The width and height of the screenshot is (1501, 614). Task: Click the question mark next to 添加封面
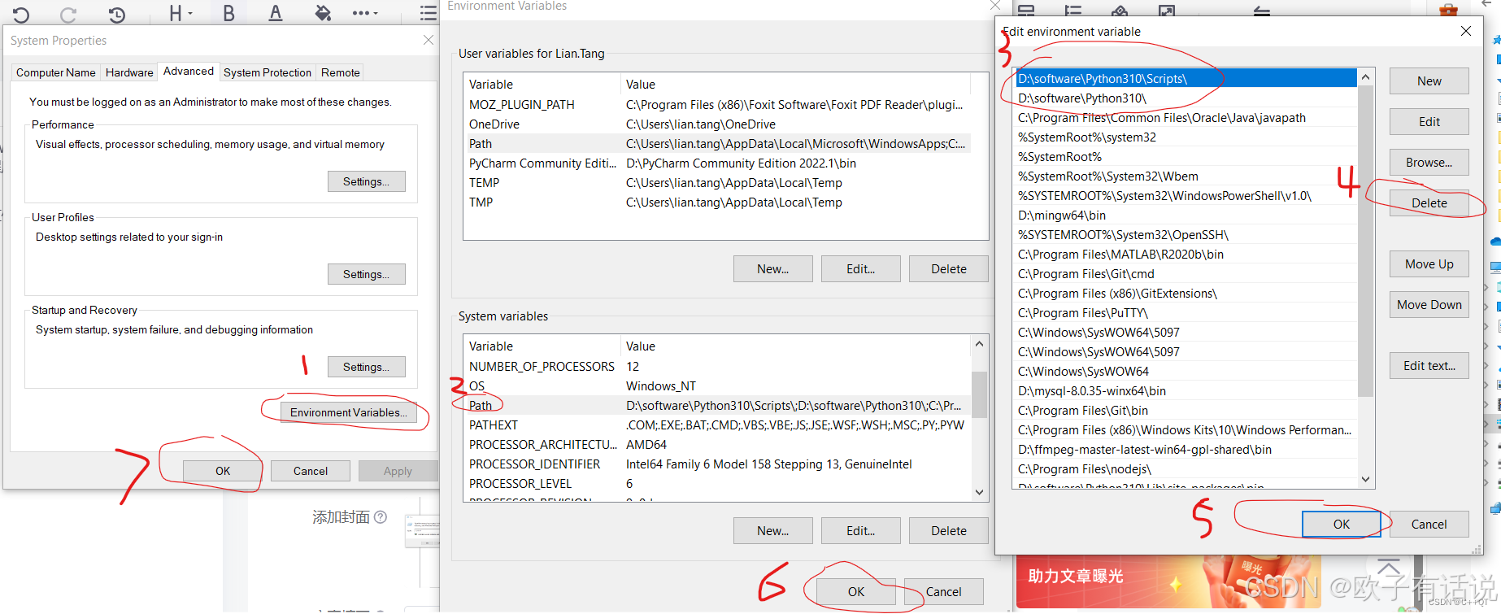[380, 517]
